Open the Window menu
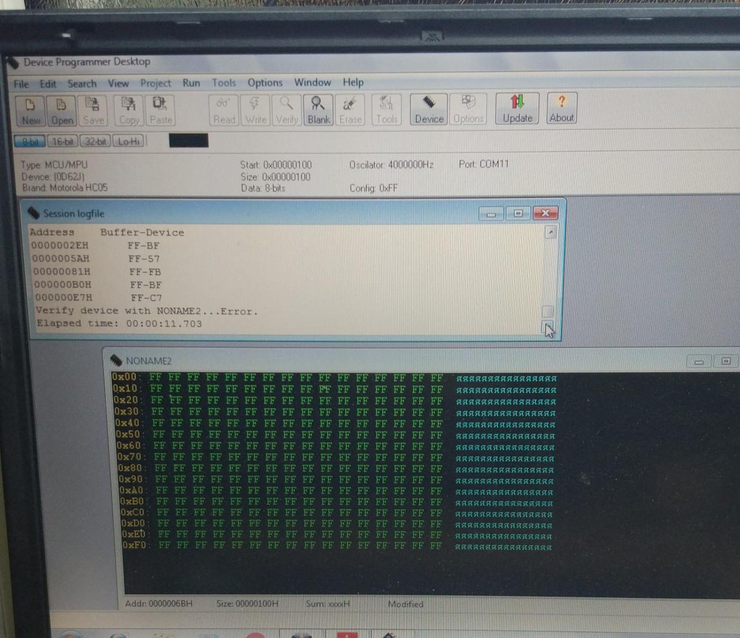 coord(312,82)
